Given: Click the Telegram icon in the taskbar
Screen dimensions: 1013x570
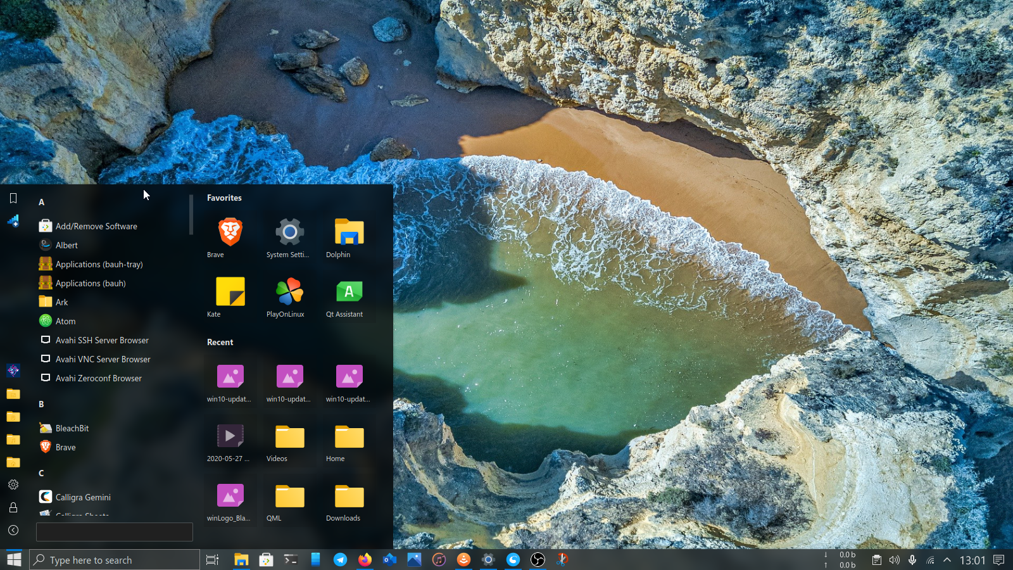Looking at the screenshot, I should (x=340, y=560).
